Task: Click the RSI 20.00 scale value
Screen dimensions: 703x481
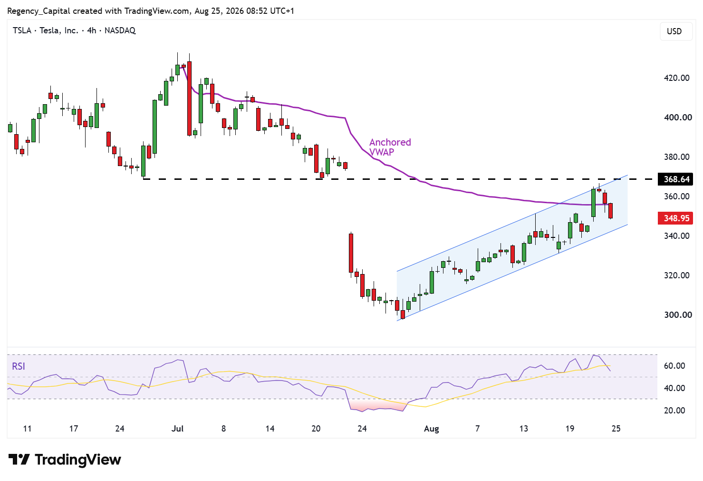Action: pyautogui.click(x=674, y=411)
